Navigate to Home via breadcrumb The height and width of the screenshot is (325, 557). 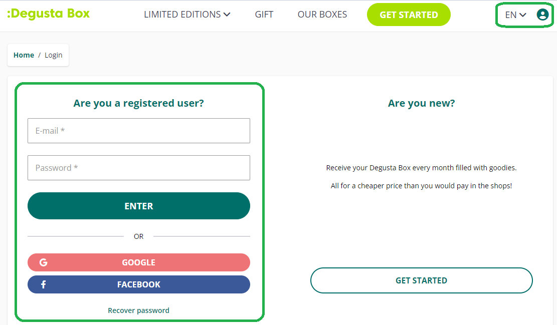click(x=24, y=55)
